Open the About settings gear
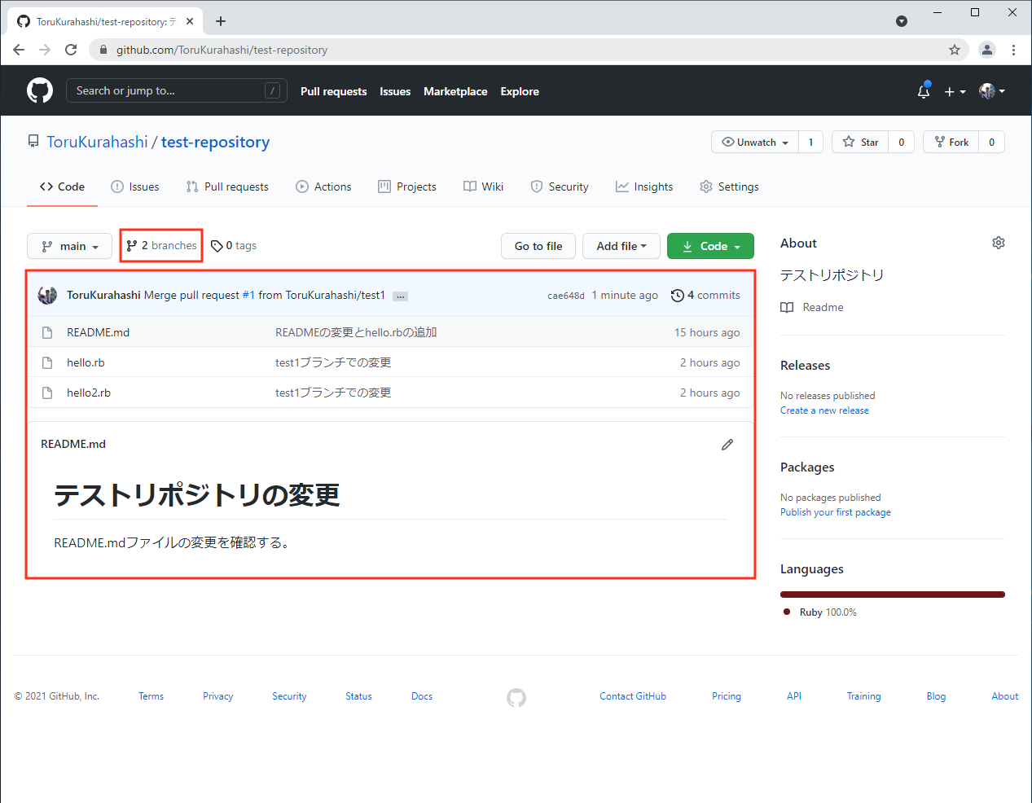The height and width of the screenshot is (803, 1032). click(998, 243)
